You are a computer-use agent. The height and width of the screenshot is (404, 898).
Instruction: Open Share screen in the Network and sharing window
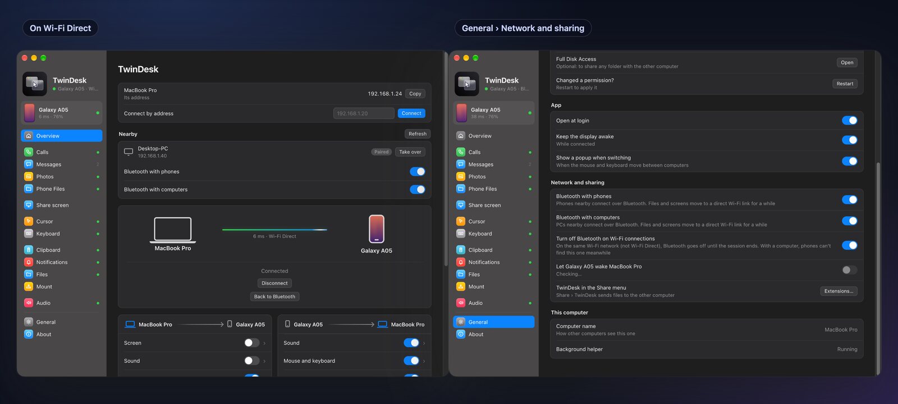[x=494, y=205]
